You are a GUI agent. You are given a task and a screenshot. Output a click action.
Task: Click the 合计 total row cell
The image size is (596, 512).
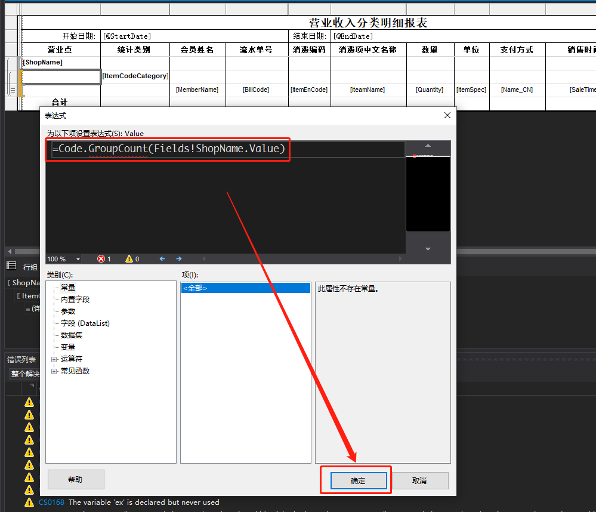coord(60,102)
